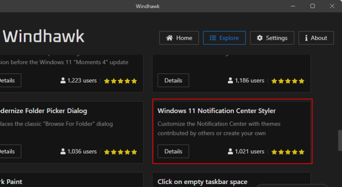Click the house icon on the Home button
Viewport: 342px width, 187px height.
[x=169, y=38]
